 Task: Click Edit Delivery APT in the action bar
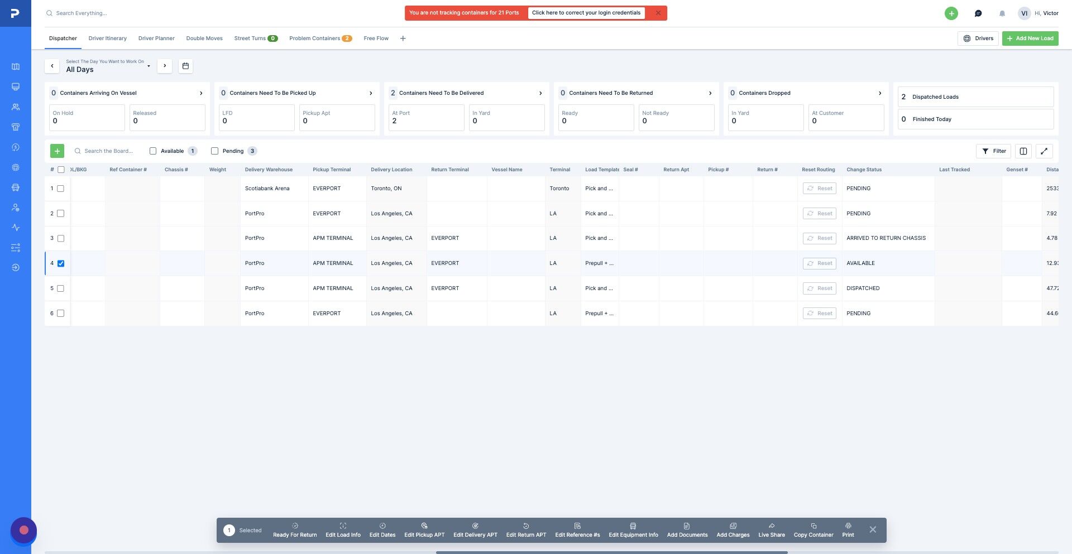[x=475, y=531]
